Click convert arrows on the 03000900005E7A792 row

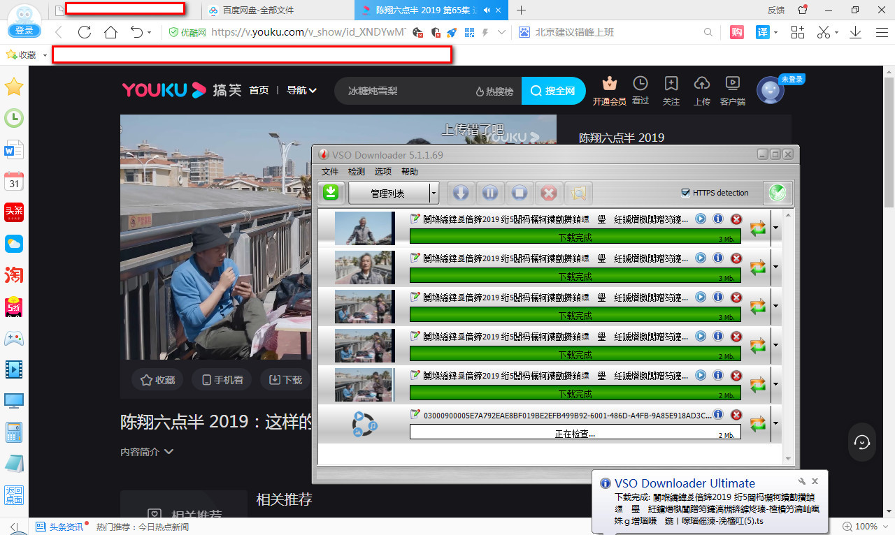(x=758, y=423)
